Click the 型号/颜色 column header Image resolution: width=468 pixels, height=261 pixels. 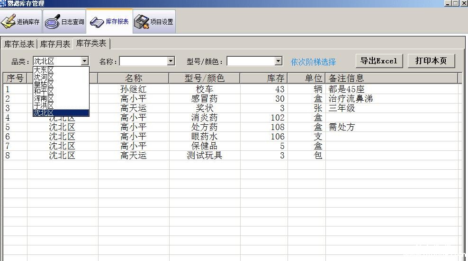205,78
